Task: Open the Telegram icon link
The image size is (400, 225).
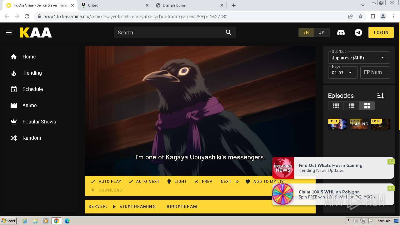Action: point(358,32)
